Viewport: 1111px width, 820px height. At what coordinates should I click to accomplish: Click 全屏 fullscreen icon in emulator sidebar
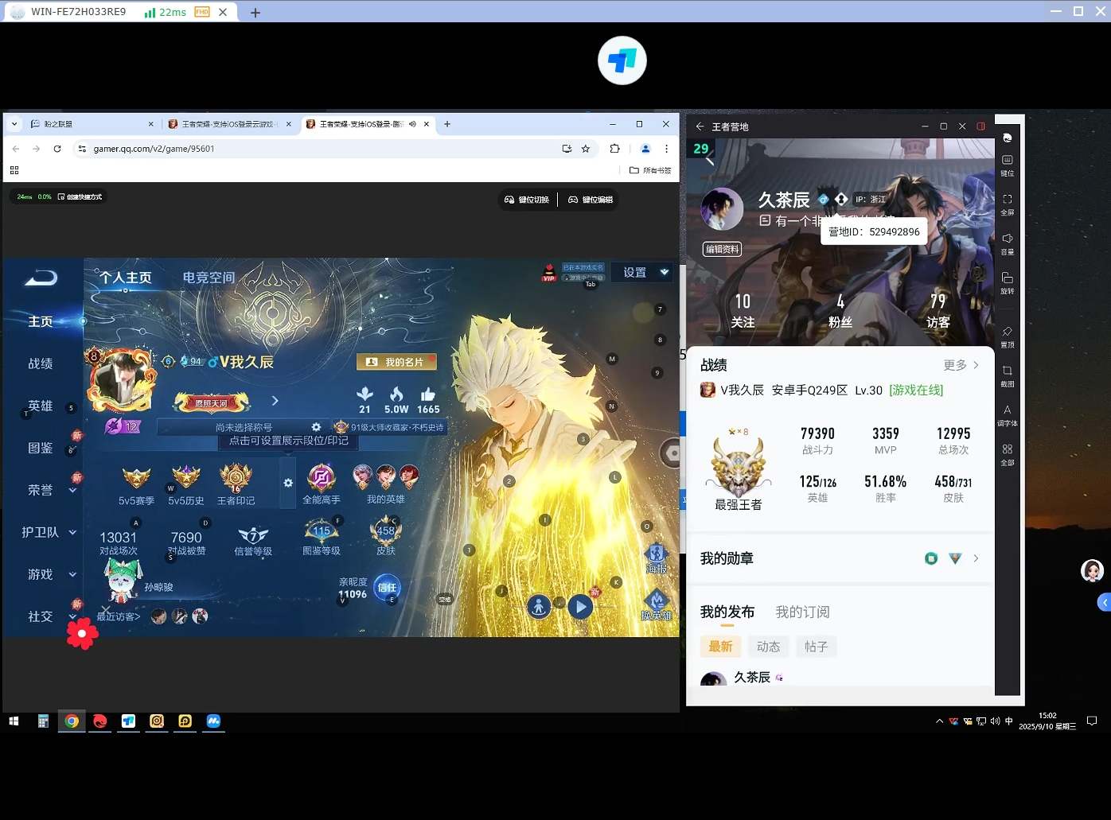[x=1007, y=204]
